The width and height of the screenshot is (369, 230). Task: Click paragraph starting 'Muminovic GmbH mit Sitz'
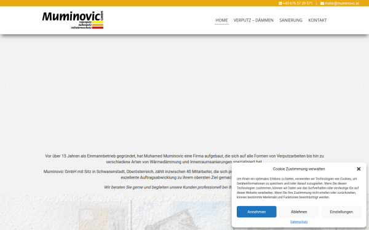[x=137, y=174]
